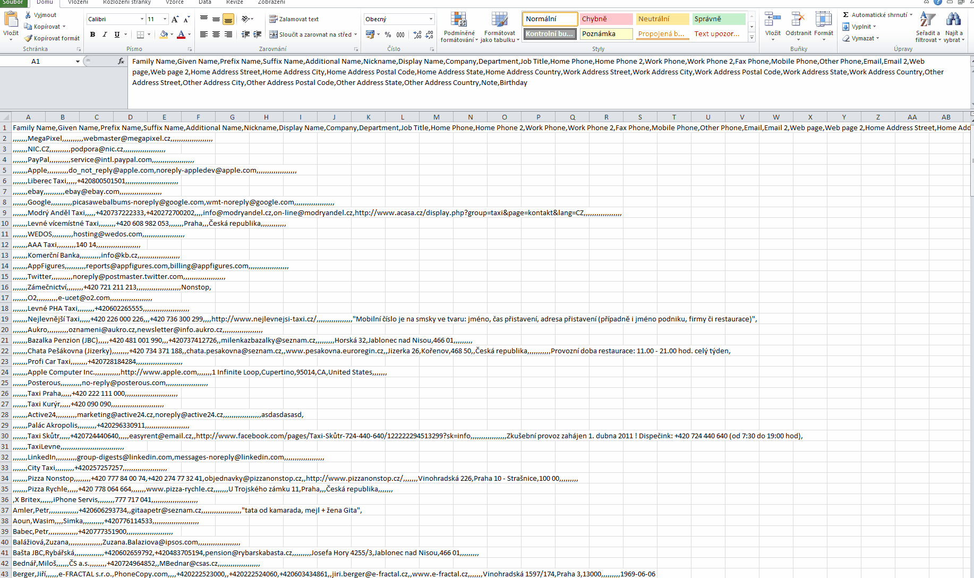The image size is (974, 578).
Task: Open the Soubor file tab
Action: coord(13,2)
